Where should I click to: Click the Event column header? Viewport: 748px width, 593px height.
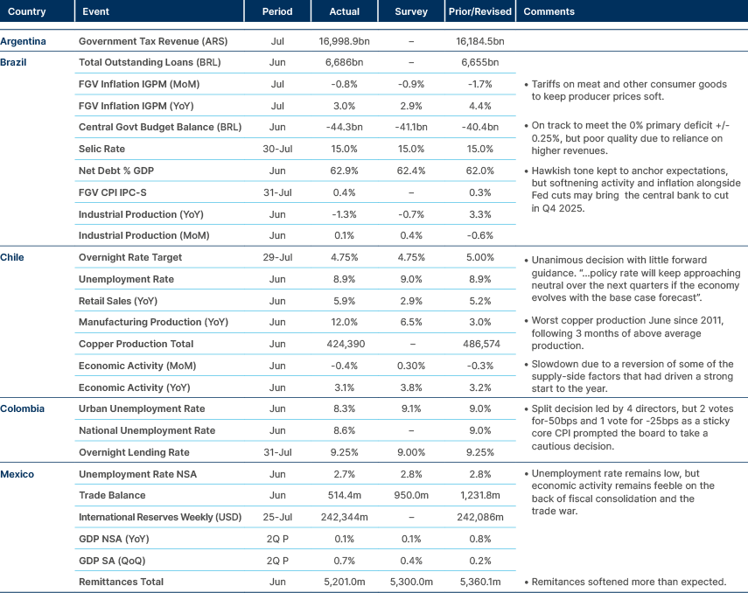96,11
